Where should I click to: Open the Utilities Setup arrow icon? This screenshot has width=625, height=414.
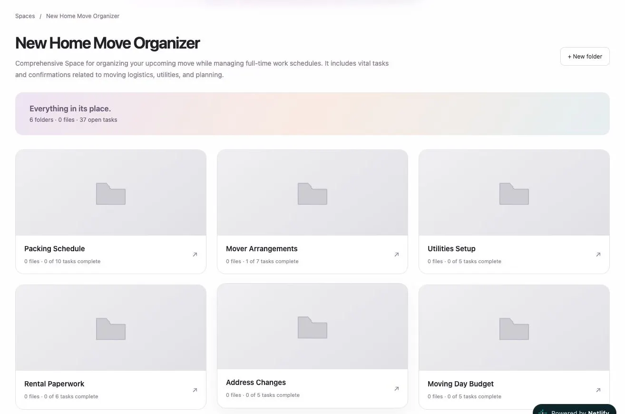click(x=598, y=255)
